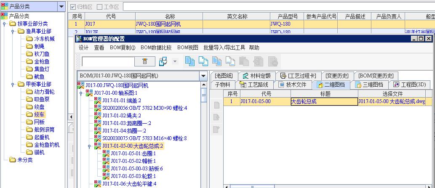The width and height of the screenshot is (435, 188).
Task: Click the icon on the 工程图(3D) tab
Action: [x=396, y=85]
